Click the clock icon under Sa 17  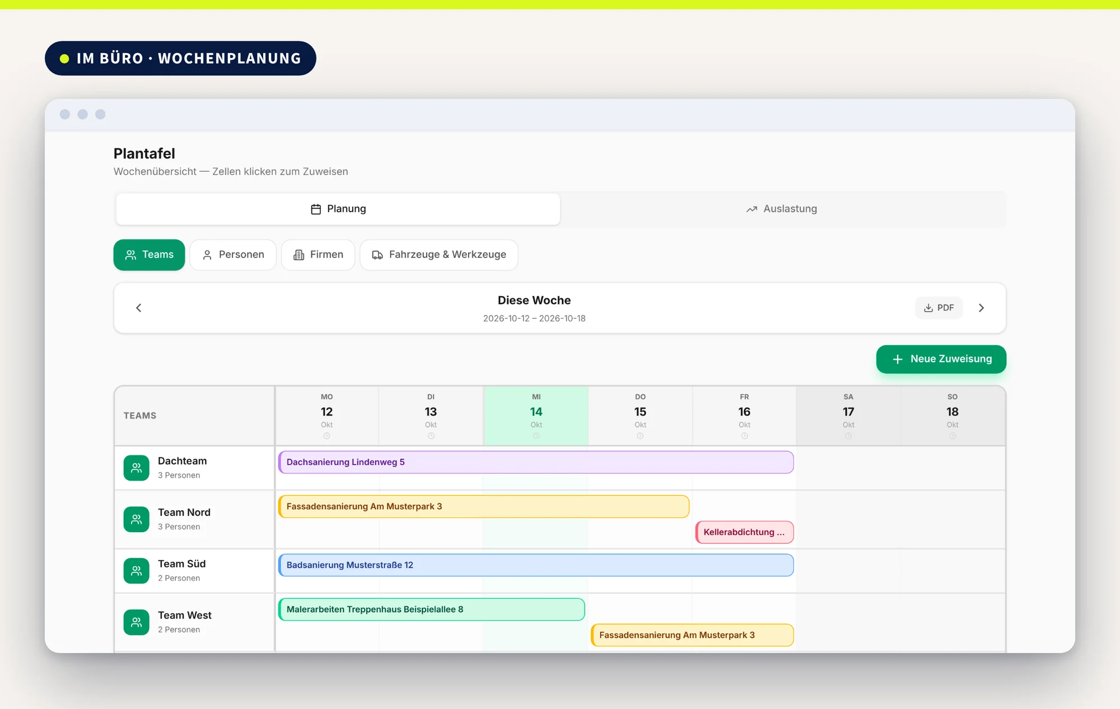pos(848,436)
